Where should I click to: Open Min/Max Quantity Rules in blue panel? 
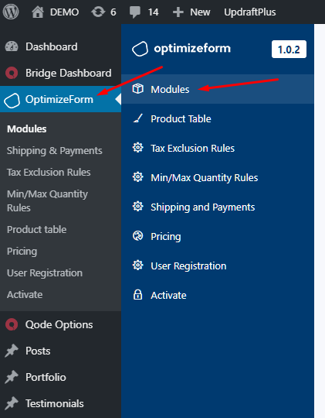[x=205, y=177]
